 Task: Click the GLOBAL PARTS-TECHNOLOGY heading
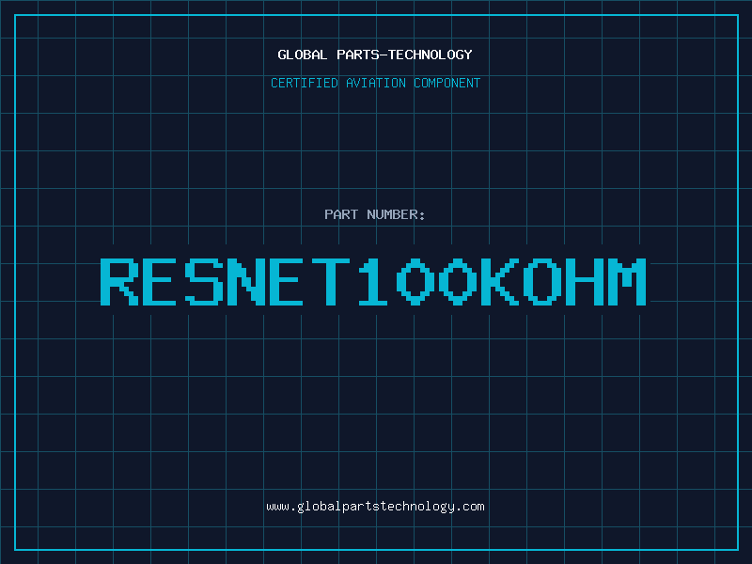375,55
